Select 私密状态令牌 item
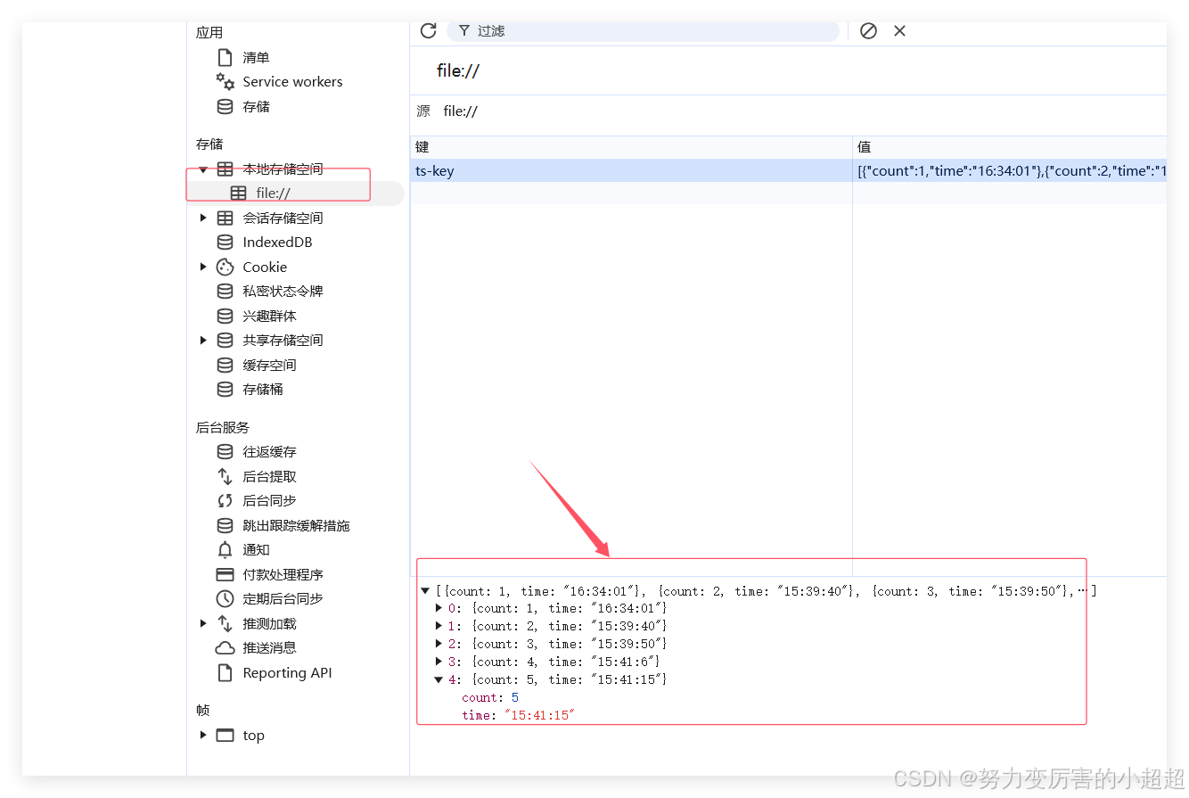Screen dimensions: 1189x798 pyautogui.click(x=283, y=292)
